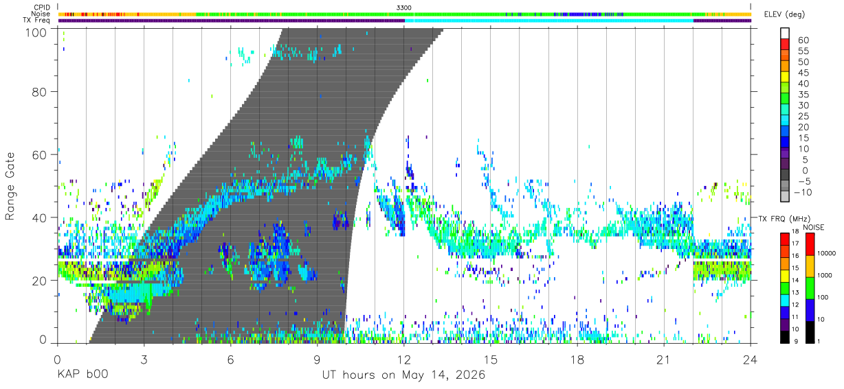Screen dimensions: 844x389
Task: Click the y-axis tick label 80
Action: [38, 92]
